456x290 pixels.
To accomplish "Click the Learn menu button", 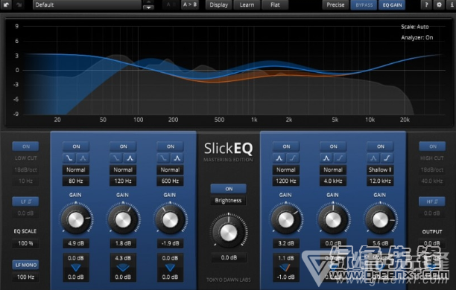I will [247, 4].
